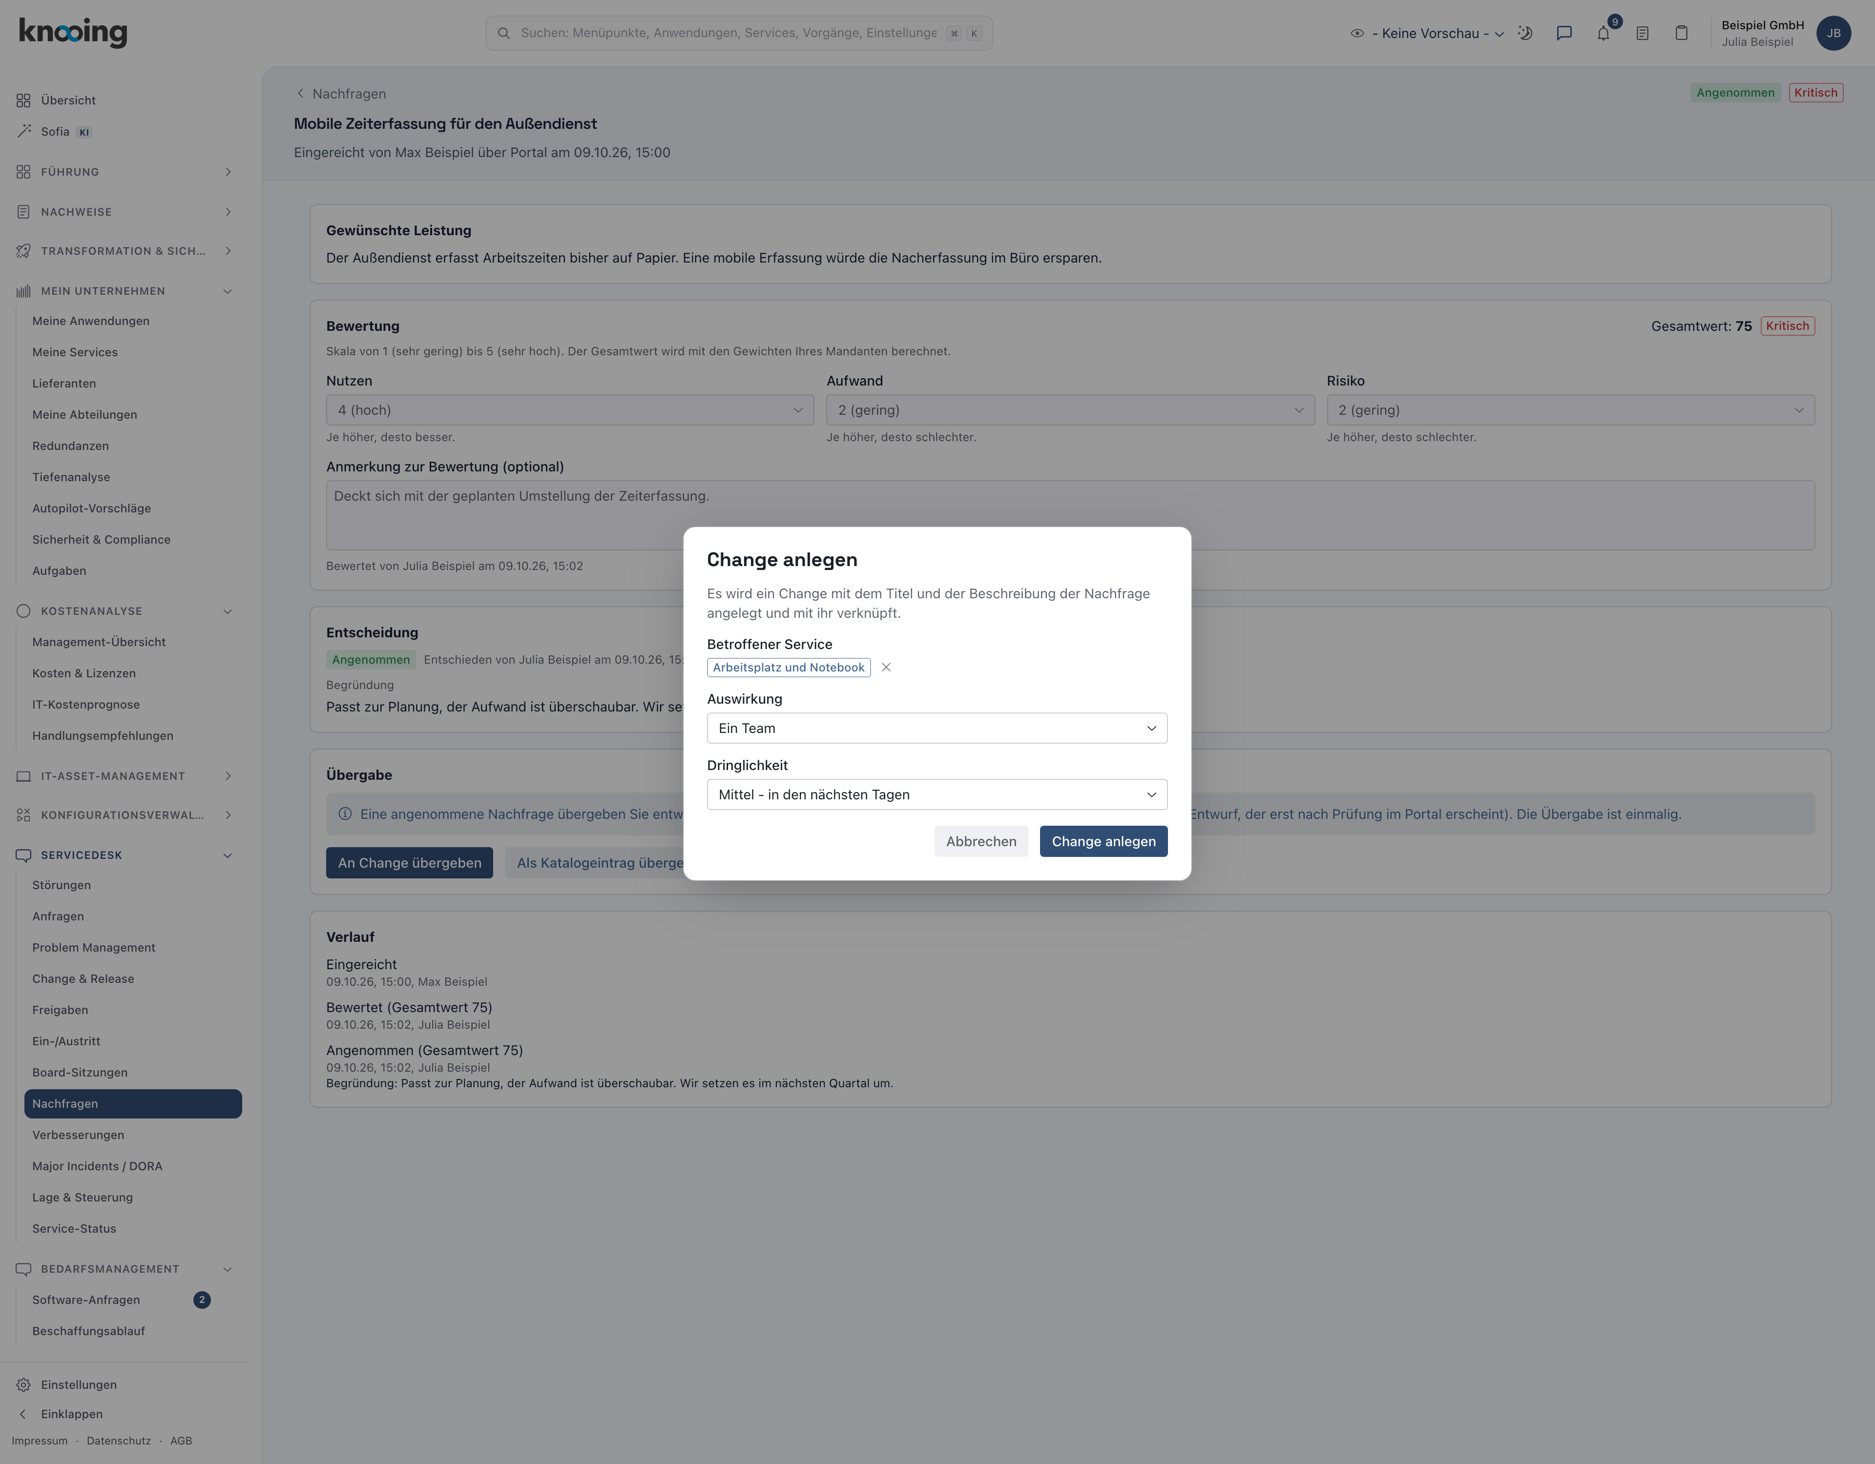Click the knooing logo
The width and height of the screenshot is (1875, 1464).
tap(73, 32)
